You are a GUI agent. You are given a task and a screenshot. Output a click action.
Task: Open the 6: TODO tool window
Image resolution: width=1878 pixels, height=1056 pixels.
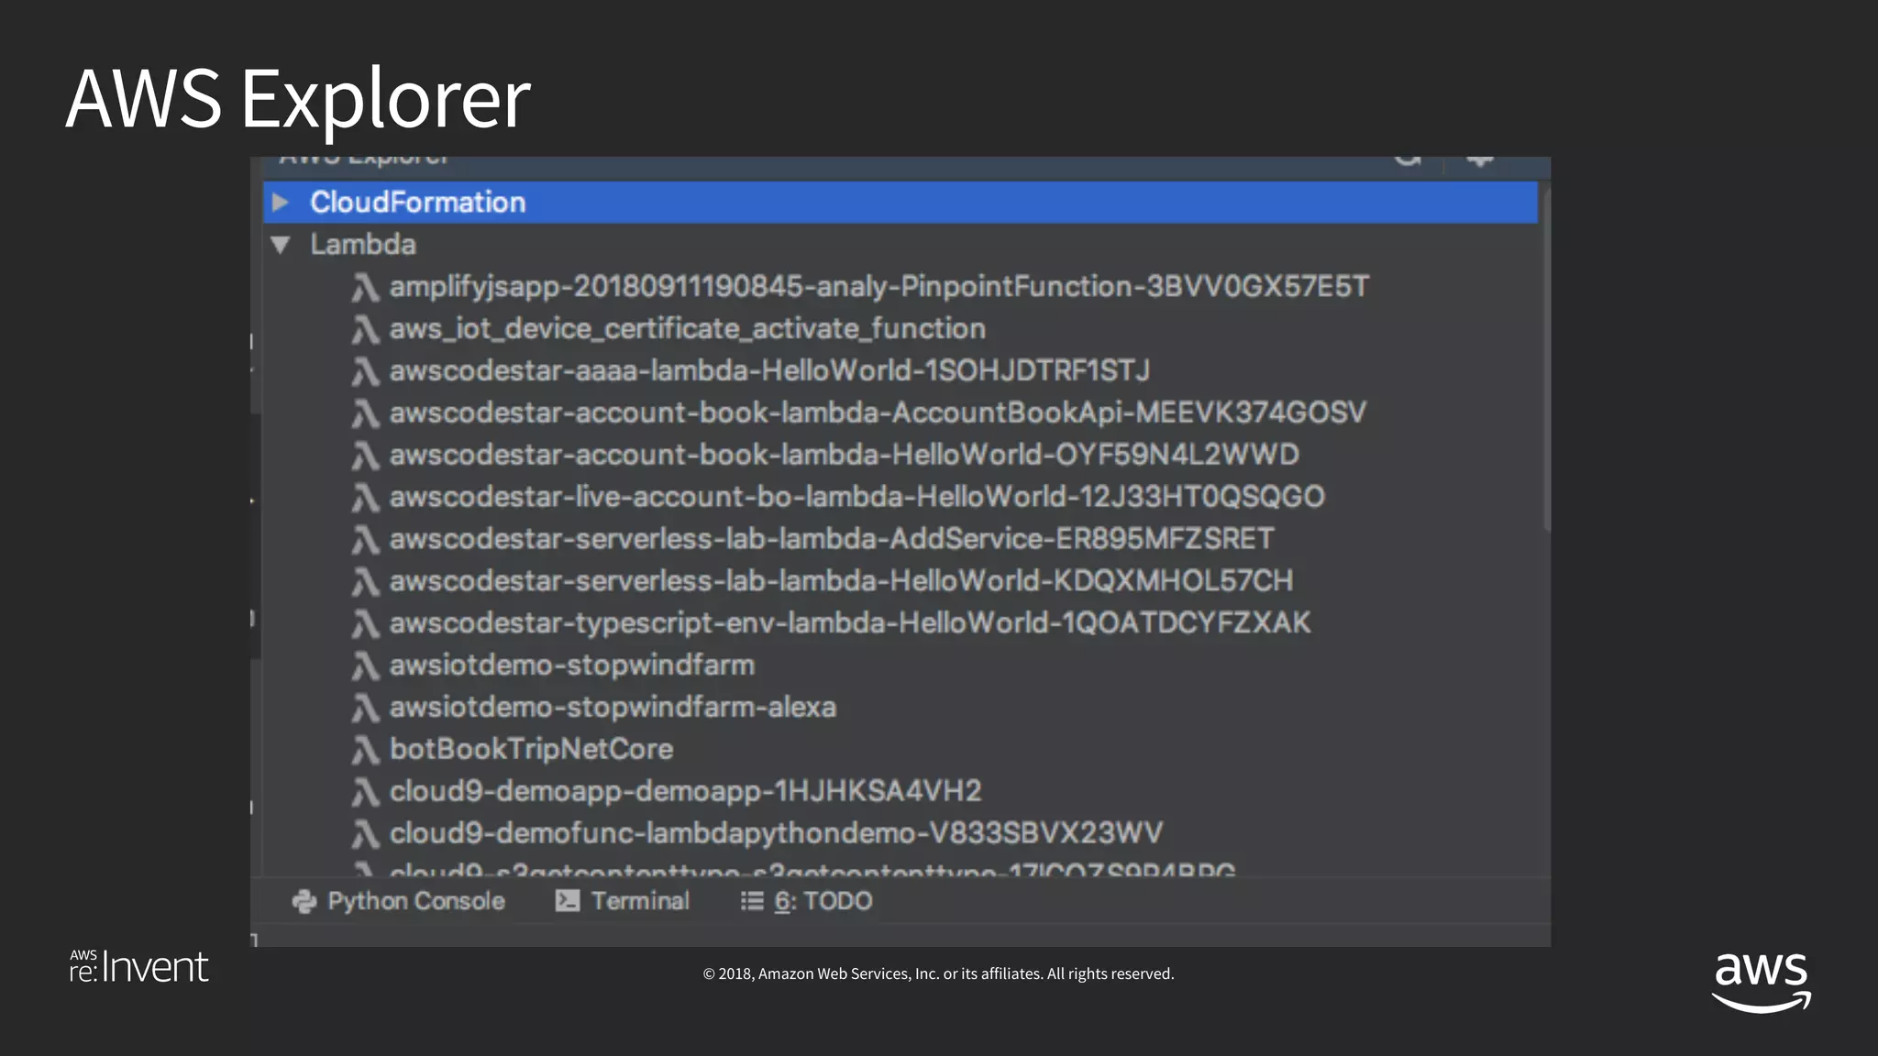pyautogui.click(x=823, y=902)
